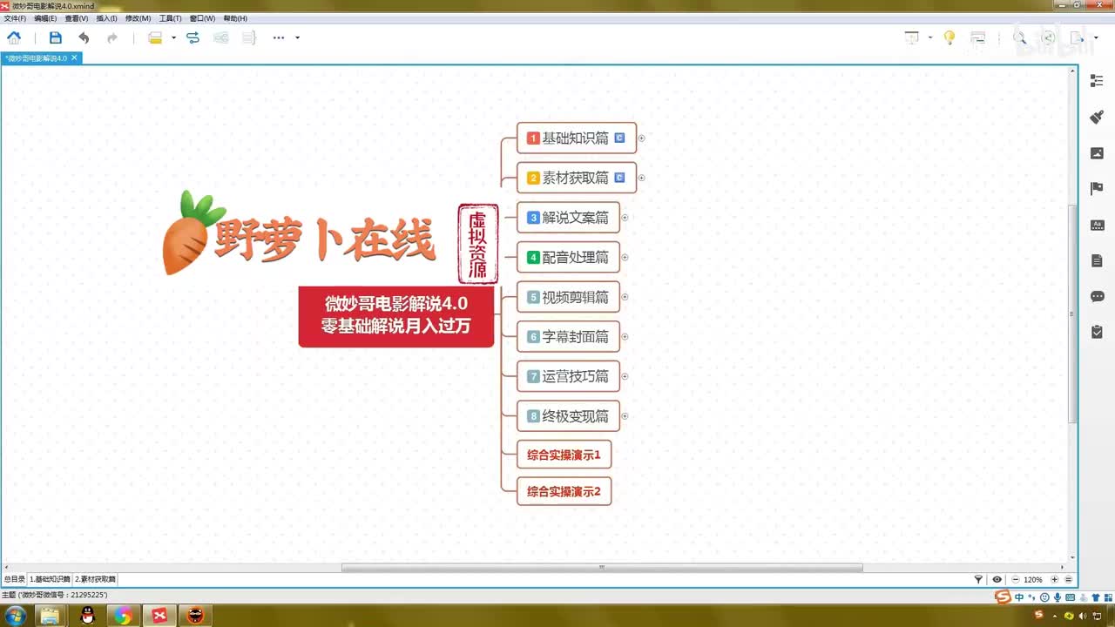Open the Format brush panel in the sidebar

[1097, 117]
